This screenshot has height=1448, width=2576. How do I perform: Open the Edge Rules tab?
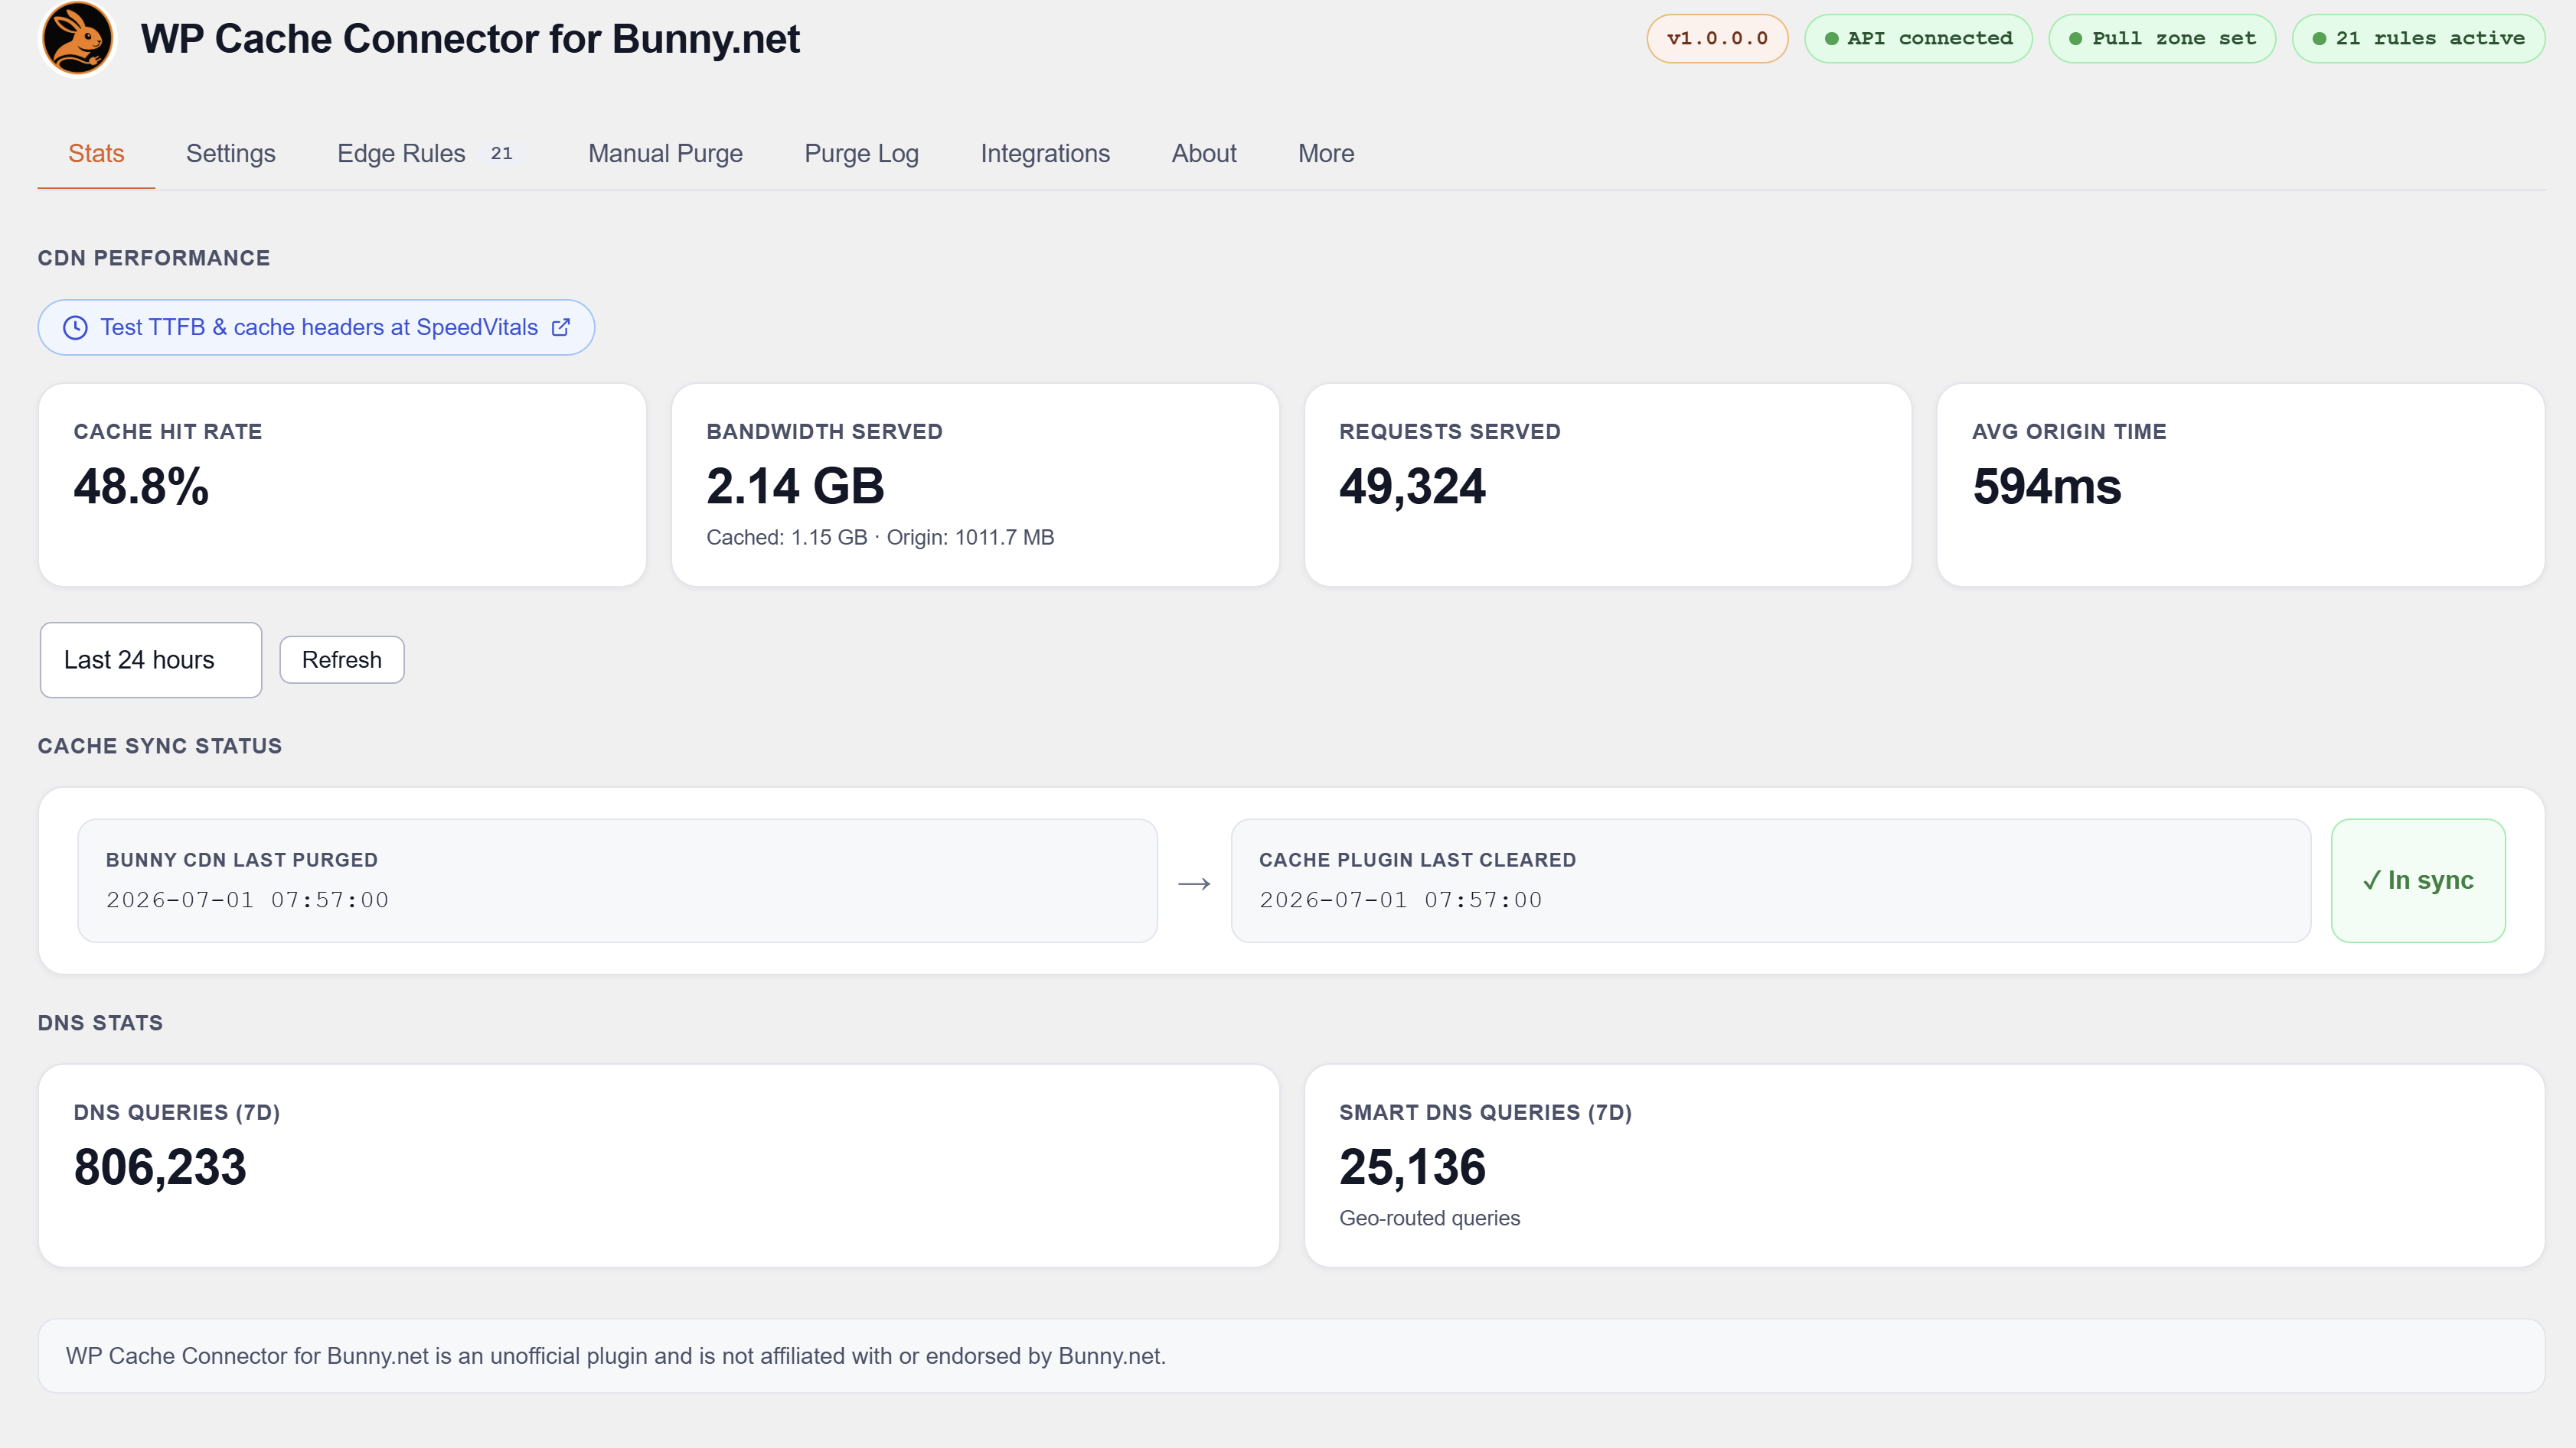point(432,154)
